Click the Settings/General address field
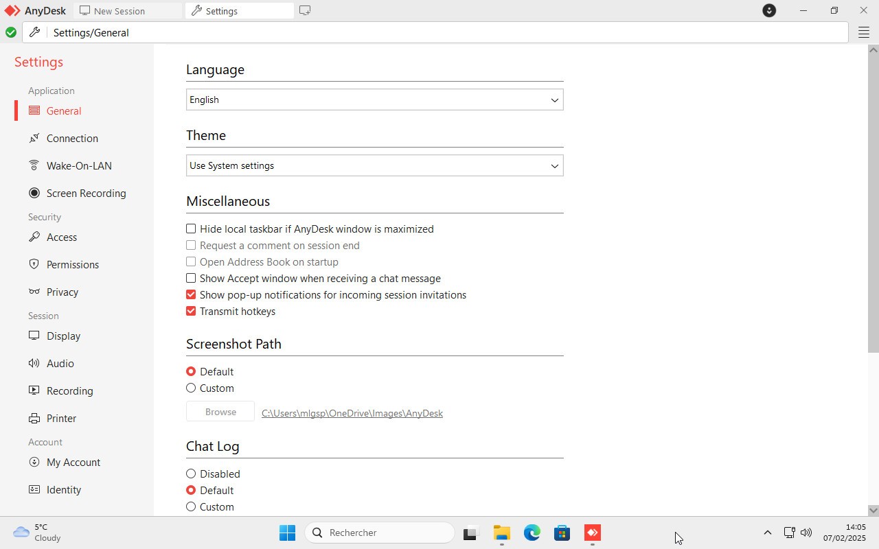 (x=435, y=32)
